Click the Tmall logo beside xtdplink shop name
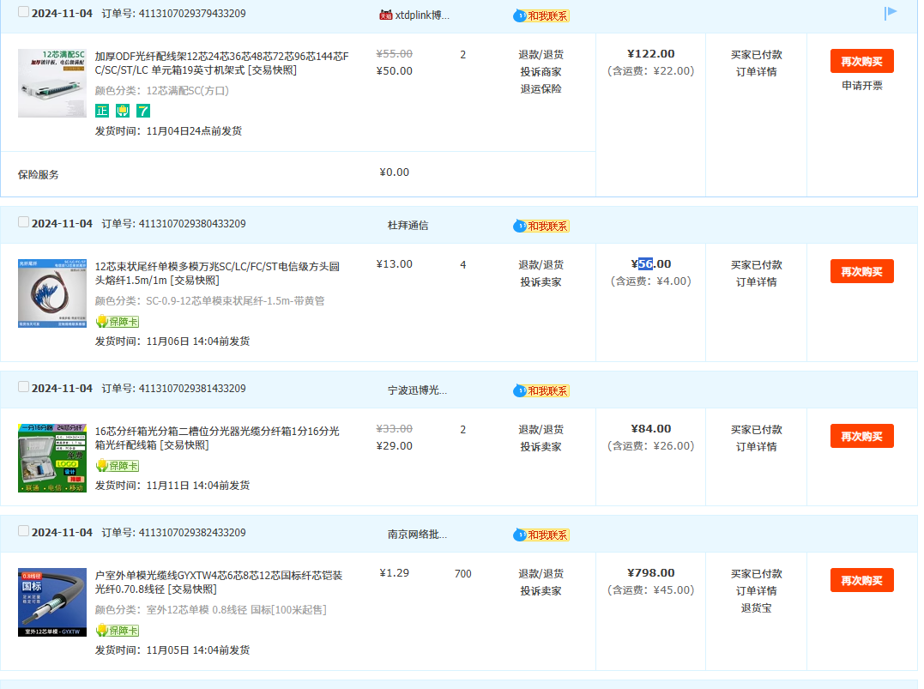Image resolution: width=924 pixels, height=689 pixels. click(385, 15)
